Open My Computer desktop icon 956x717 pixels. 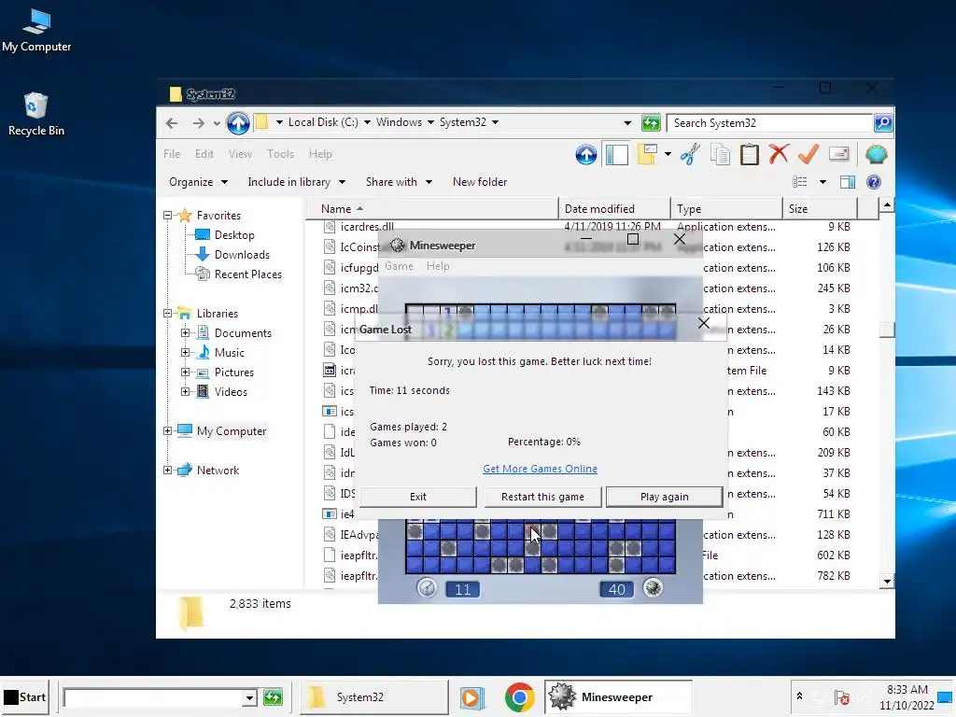tap(36, 31)
